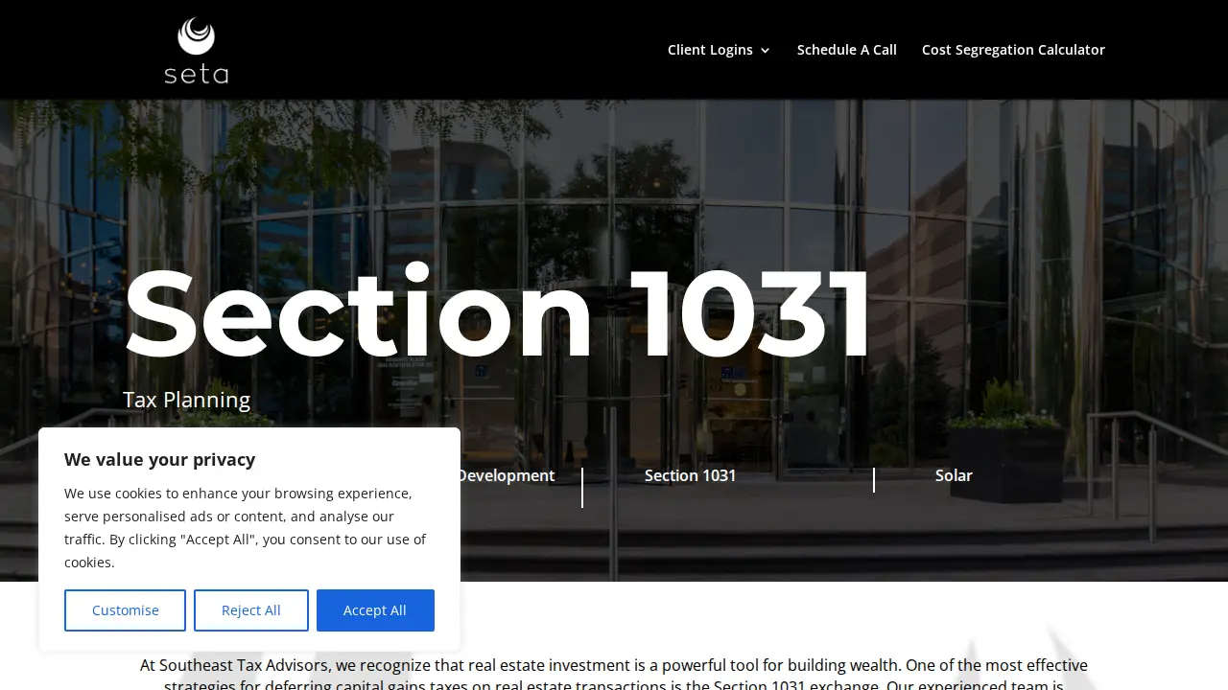Click the "We value your privacy" heading
Image resolution: width=1228 pixels, height=690 pixels.
pos(159,459)
